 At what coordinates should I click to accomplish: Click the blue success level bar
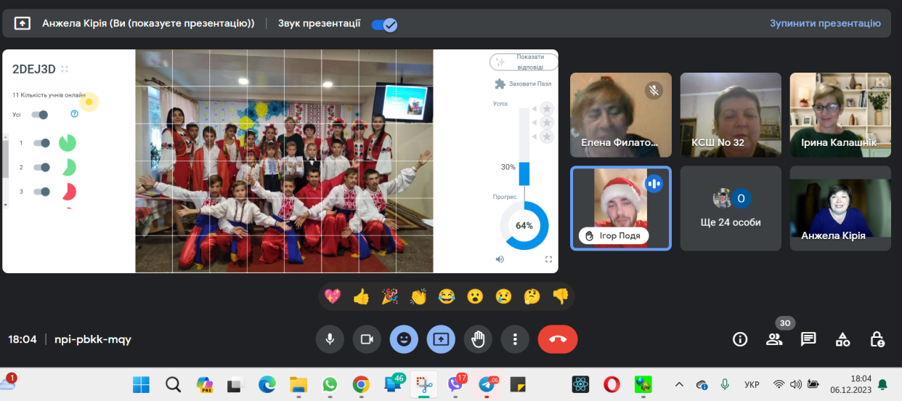pyautogui.click(x=524, y=174)
